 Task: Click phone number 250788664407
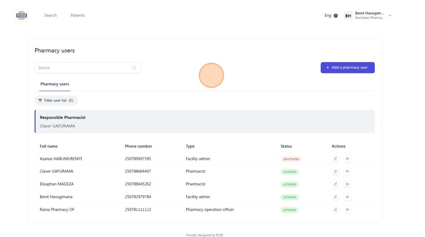(138, 171)
